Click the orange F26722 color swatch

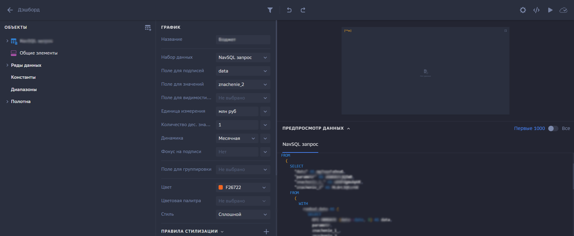click(221, 187)
